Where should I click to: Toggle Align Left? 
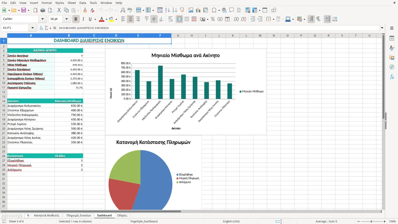point(123,19)
